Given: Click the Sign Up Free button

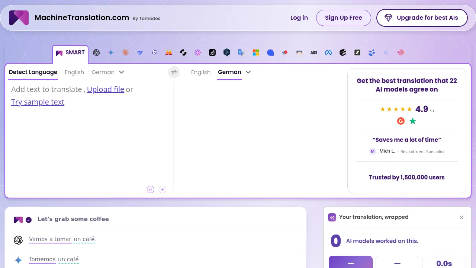Looking at the screenshot, I should point(344,18).
